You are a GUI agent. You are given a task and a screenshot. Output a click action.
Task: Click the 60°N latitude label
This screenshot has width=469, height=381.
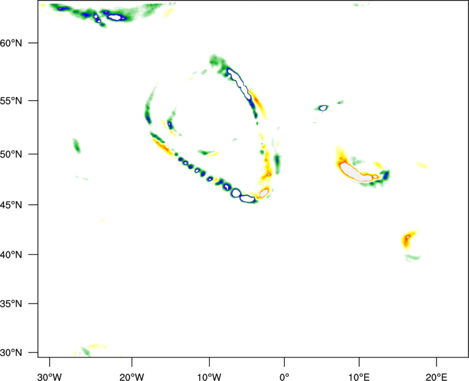coord(11,43)
